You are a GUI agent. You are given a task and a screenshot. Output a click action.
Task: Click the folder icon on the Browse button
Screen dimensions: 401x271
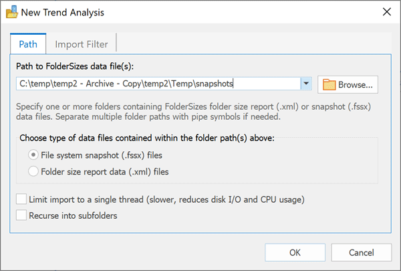pyautogui.click(x=329, y=84)
